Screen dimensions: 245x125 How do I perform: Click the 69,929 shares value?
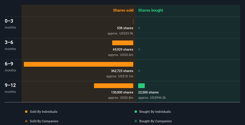tap(123, 49)
